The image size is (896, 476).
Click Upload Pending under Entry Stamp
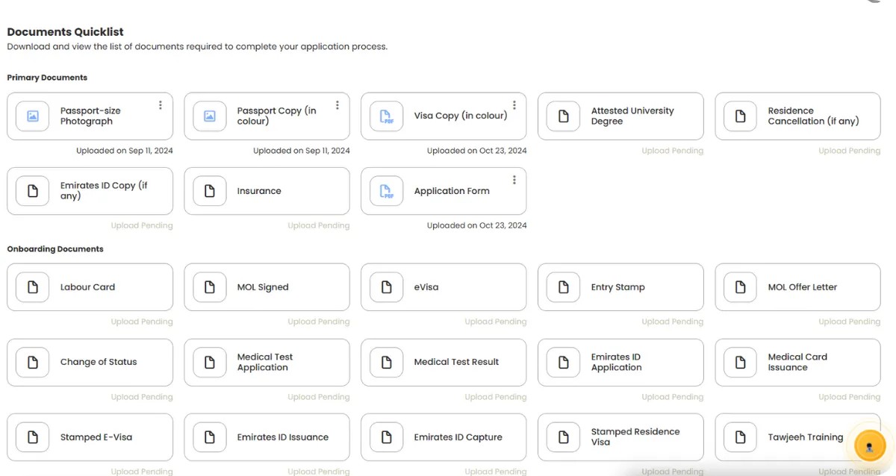672,321
